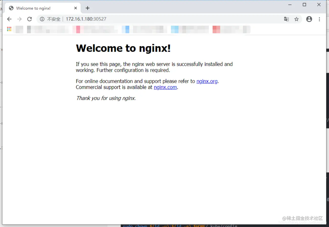The image size is (329, 227).
Task: Click the globe favicon in the tab
Action: click(x=11, y=8)
